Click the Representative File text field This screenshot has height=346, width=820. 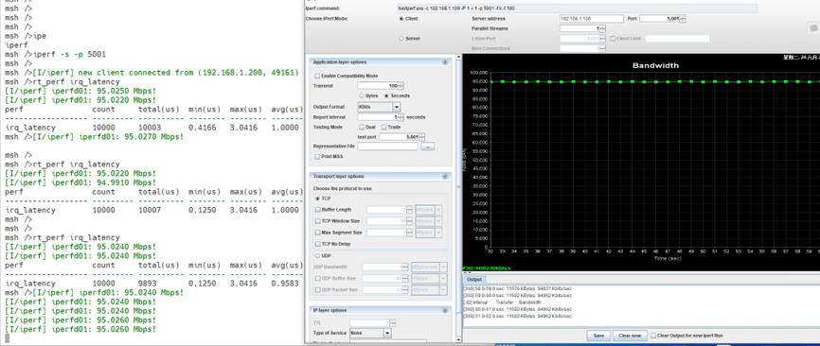pos(387,147)
